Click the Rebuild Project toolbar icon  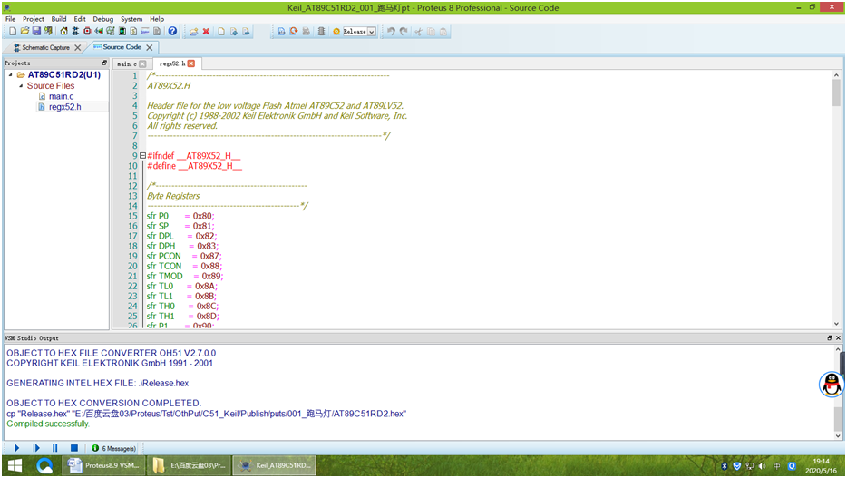tap(294, 32)
